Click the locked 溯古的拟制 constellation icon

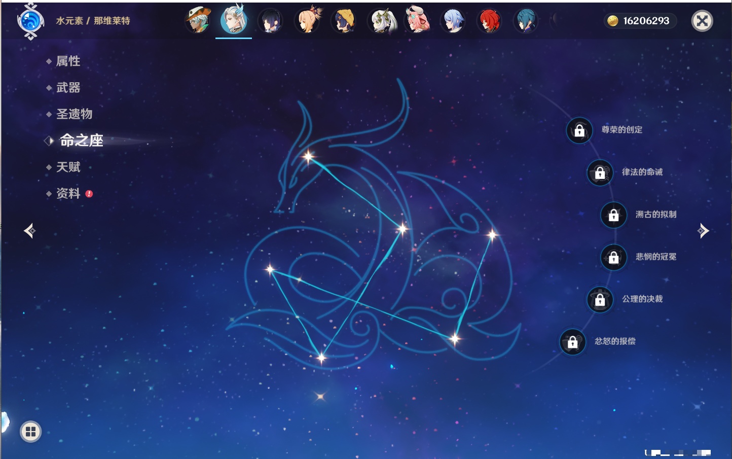click(613, 215)
